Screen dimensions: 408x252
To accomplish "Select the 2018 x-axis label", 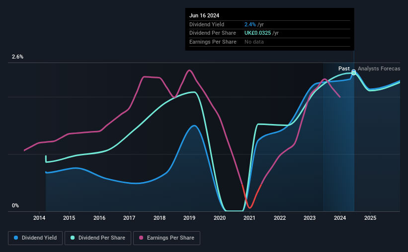I will (x=160, y=218).
